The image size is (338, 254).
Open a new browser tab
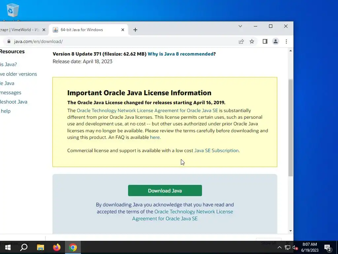(x=135, y=30)
